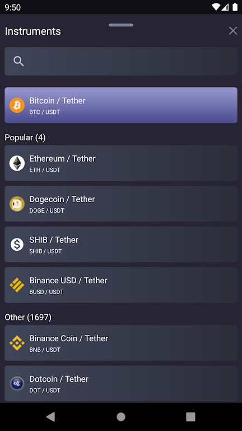Choose Binance Coin / Tether in Other
242x431 pixels.
point(121,343)
